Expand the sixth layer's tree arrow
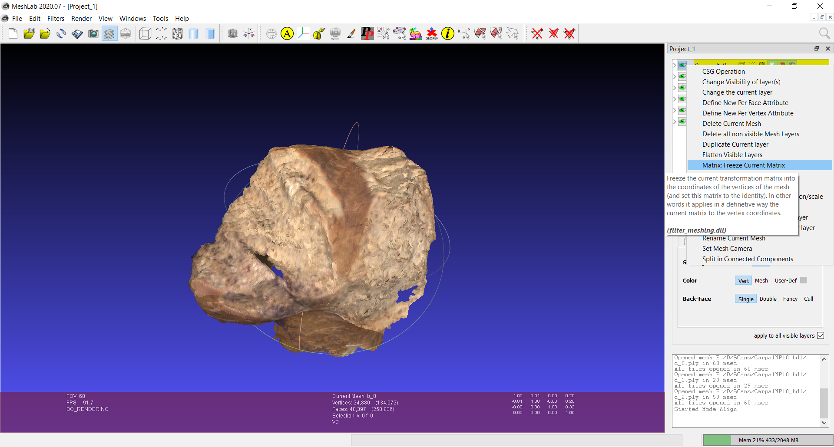 [675, 122]
